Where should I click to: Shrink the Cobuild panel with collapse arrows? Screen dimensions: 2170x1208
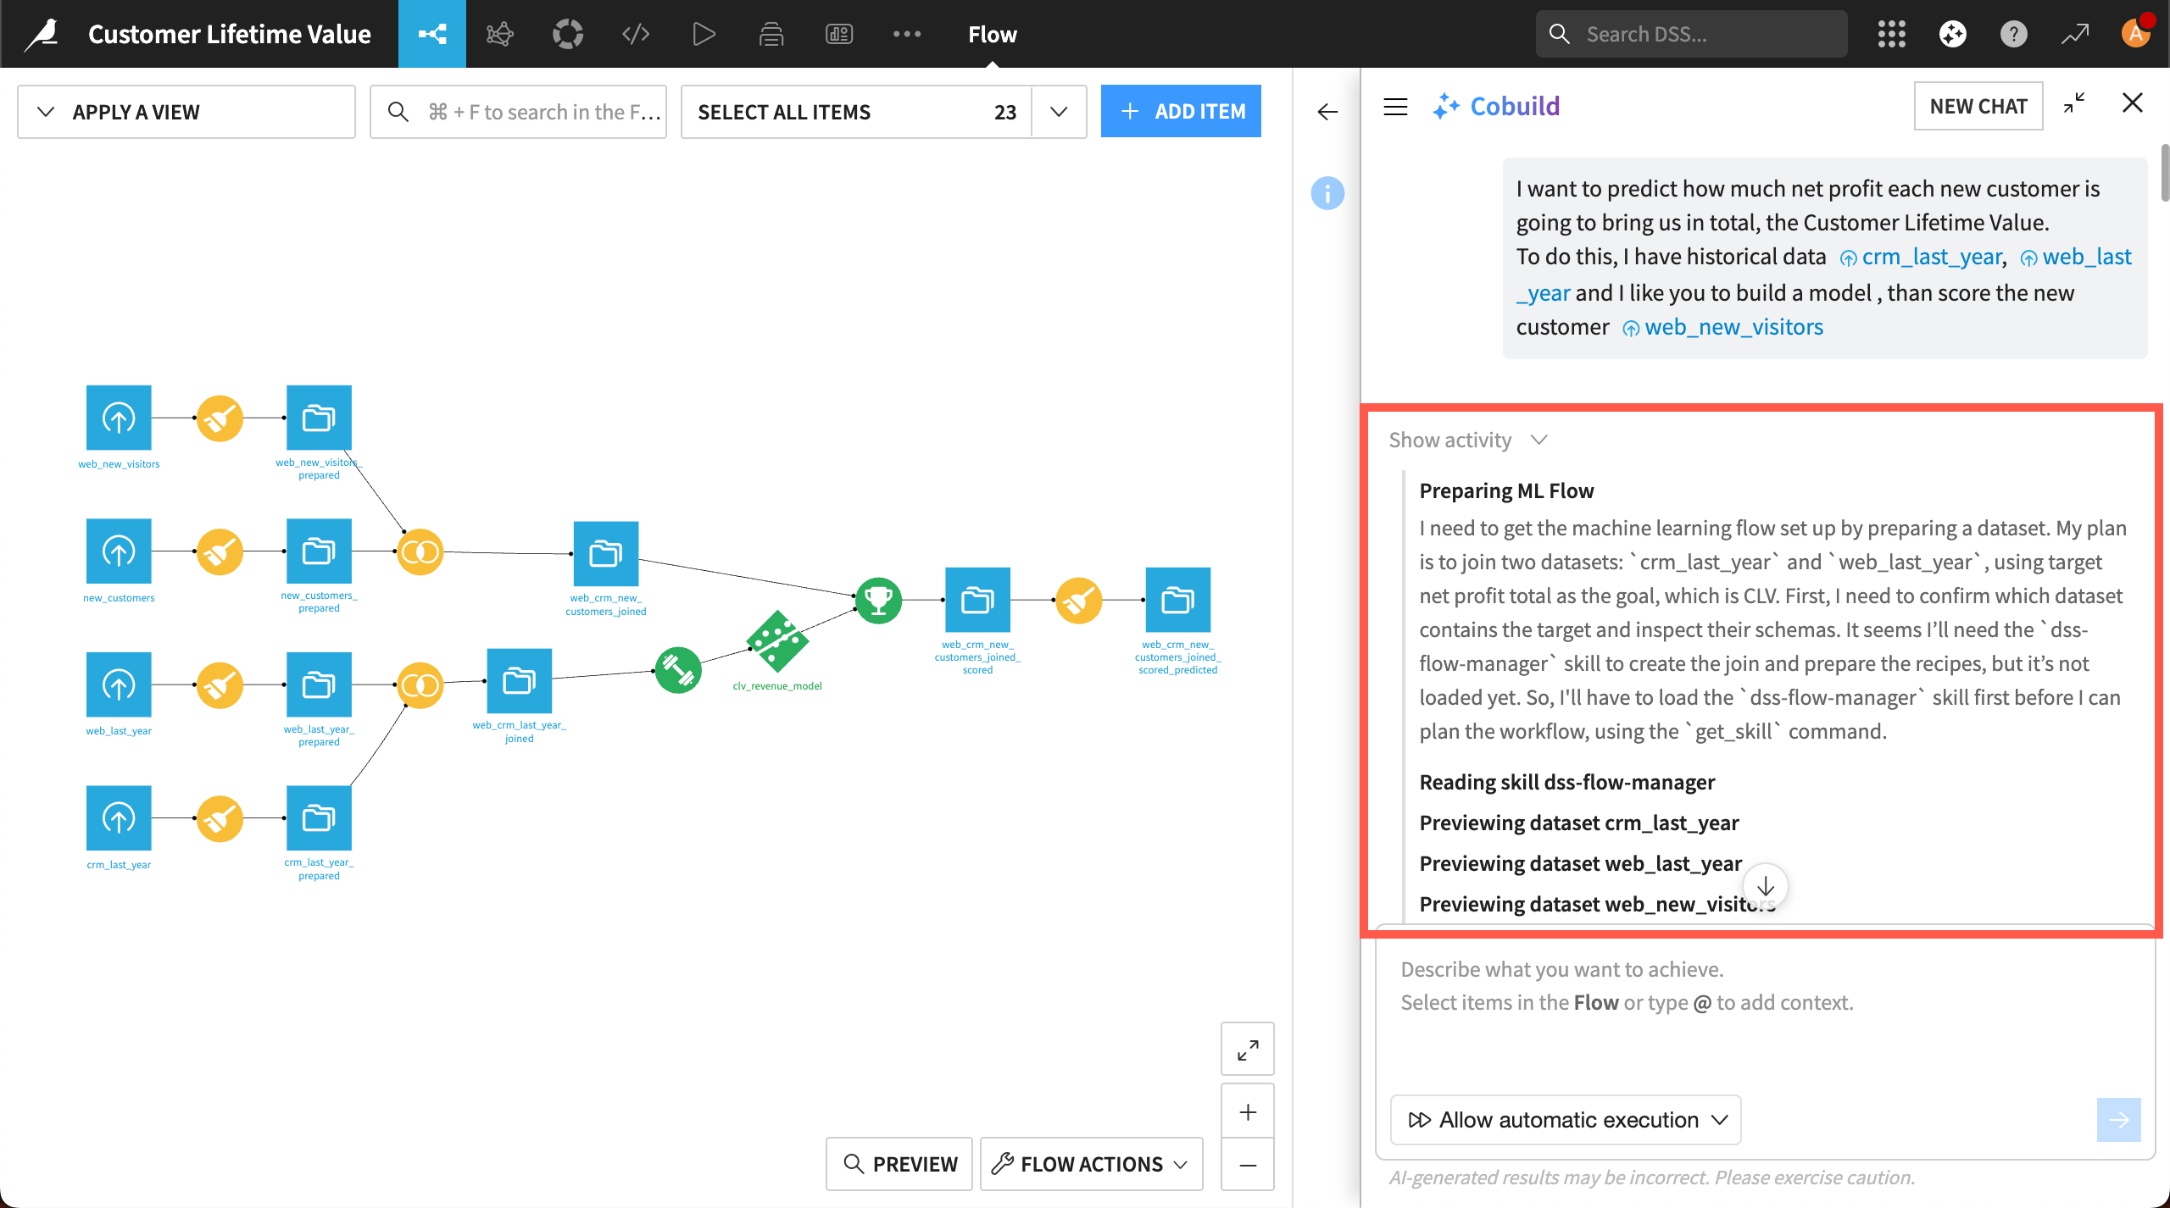pyautogui.click(x=2074, y=103)
